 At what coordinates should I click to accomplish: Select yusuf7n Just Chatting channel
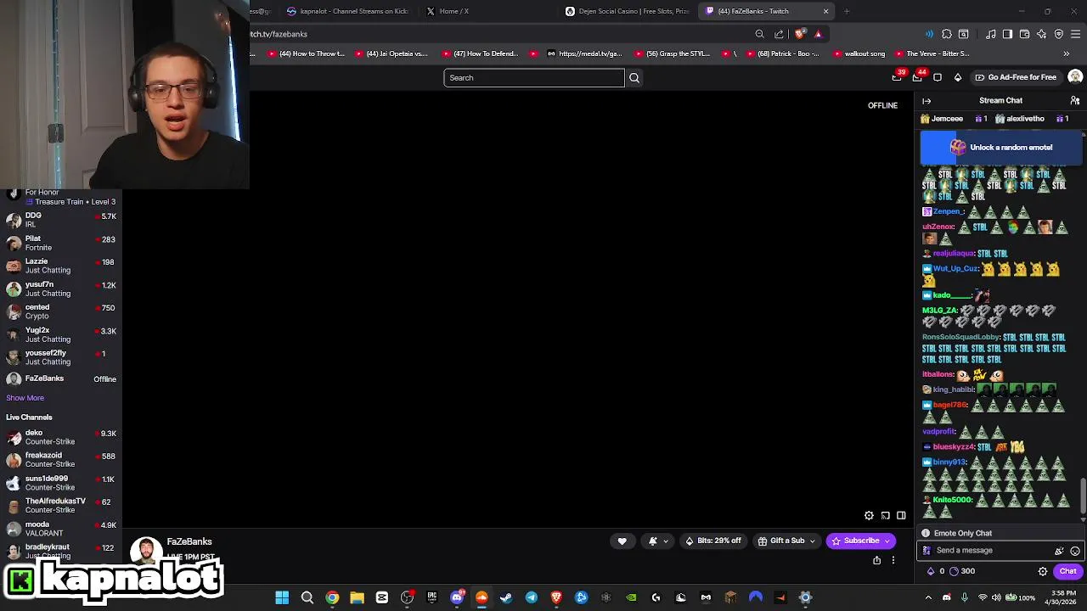(x=61, y=289)
